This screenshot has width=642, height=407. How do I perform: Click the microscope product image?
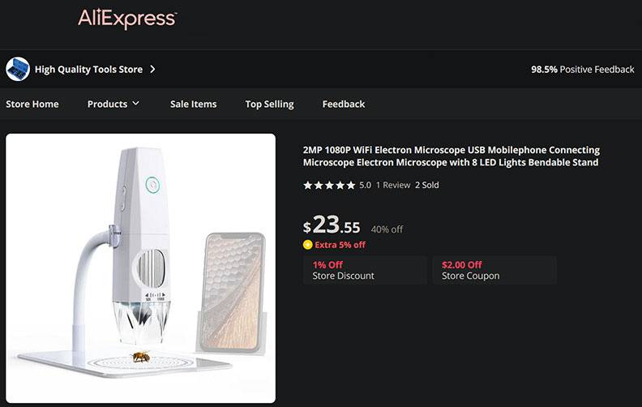click(x=140, y=268)
